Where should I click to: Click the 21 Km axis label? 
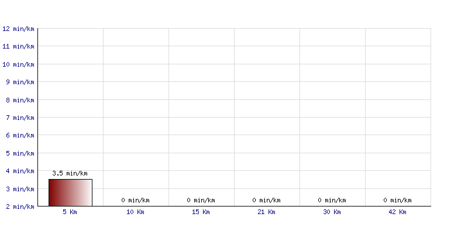coord(266,212)
